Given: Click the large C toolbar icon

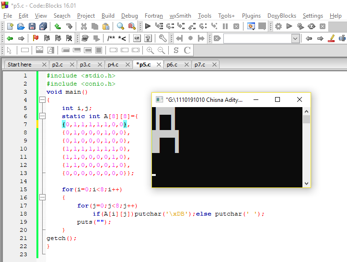Looking at the screenshot, I should pyautogui.click(x=187, y=50).
